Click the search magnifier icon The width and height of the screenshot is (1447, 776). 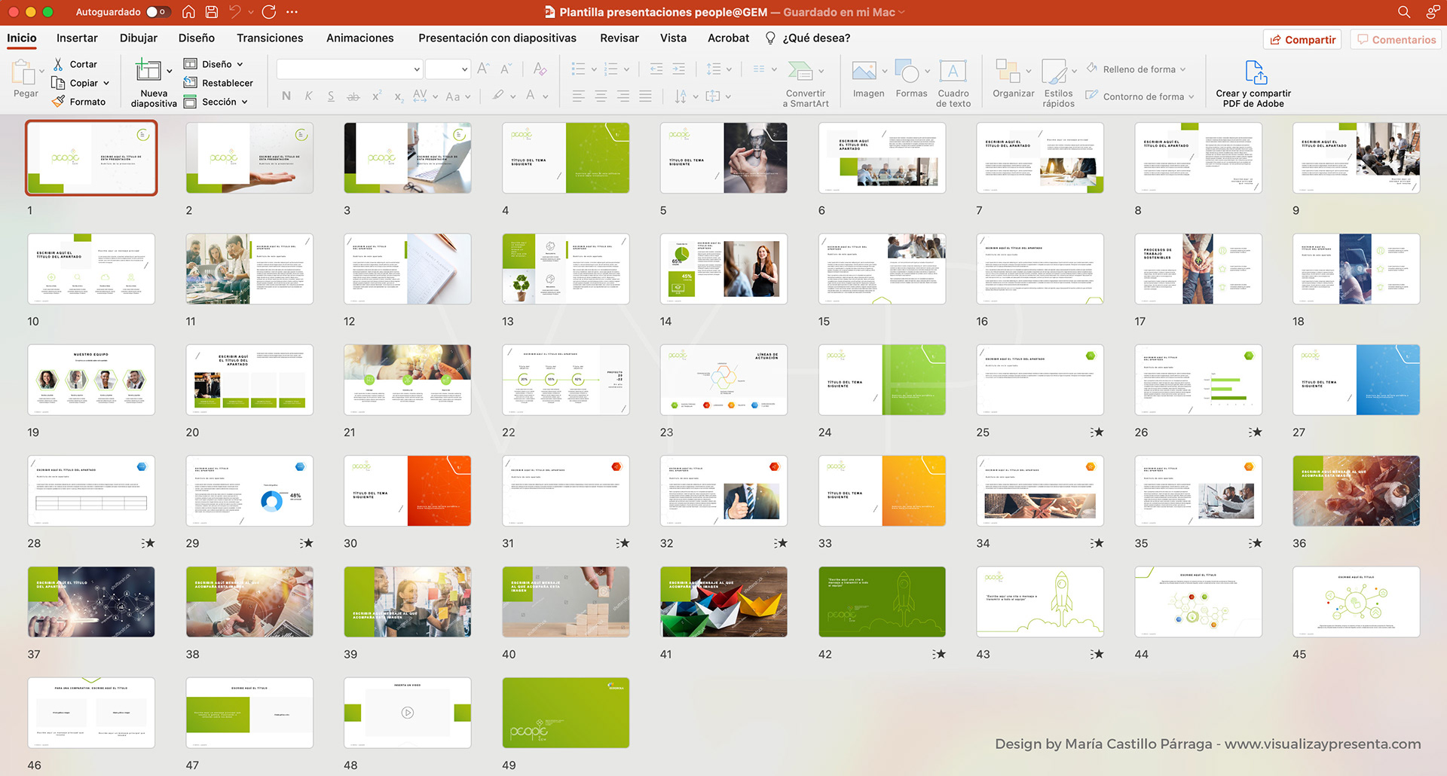coord(1403,12)
